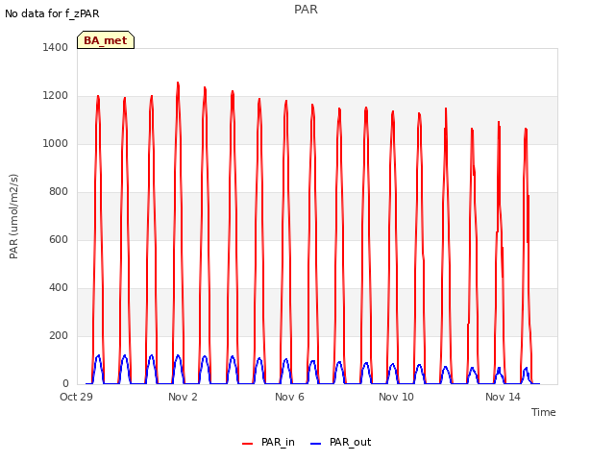
Task: Click the Nov 10 x-axis tick label
Action: (x=396, y=397)
